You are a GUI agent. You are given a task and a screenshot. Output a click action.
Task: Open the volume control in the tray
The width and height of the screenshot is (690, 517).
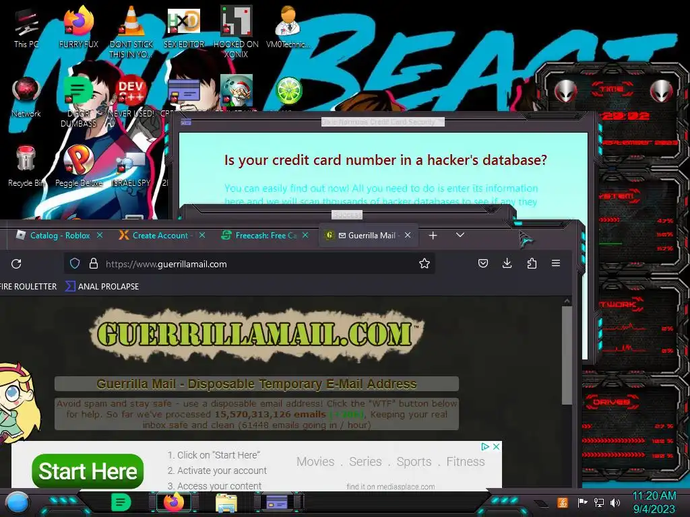(615, 502)
